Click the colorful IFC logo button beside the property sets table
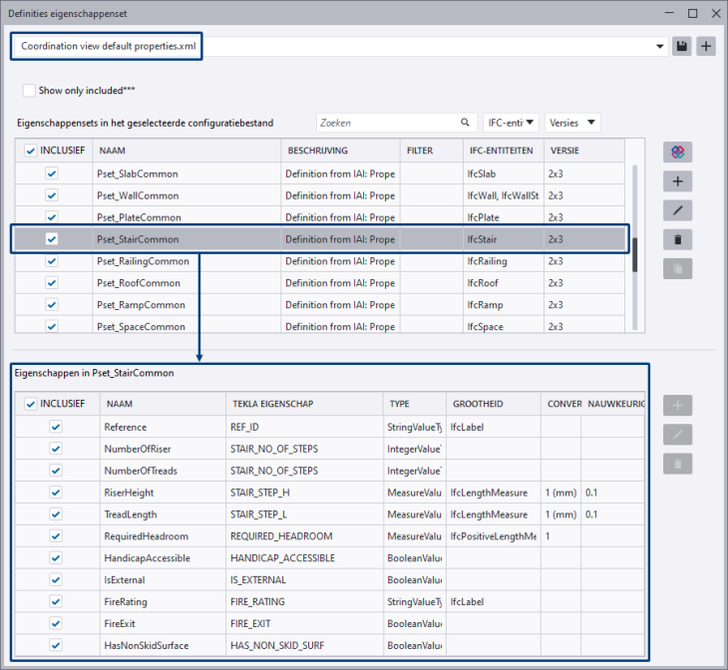Screen dimensions: 728x670 click(678, 152)
